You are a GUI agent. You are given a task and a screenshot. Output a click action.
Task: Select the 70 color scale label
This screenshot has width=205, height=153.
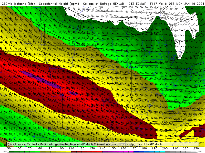tap(30, 148)
